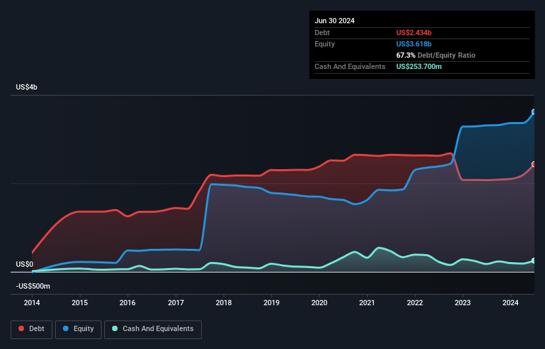Click the US$4b y-axis label
545x349 pixels.
(x=27, y=87)
